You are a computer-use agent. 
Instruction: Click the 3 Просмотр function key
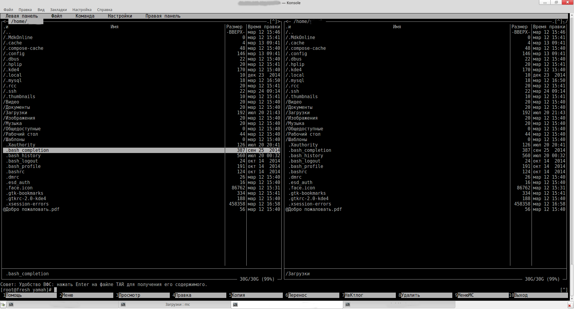pos(143,295)
